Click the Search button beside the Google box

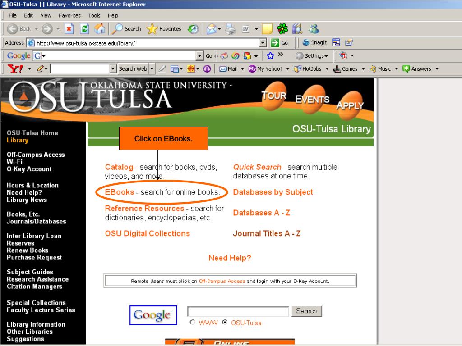(306, 311)
